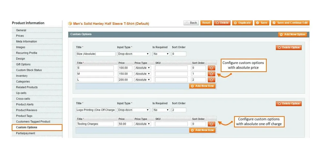Open the Prices tab in sidebar
The image size is (322, 154).
coord(20,36)
